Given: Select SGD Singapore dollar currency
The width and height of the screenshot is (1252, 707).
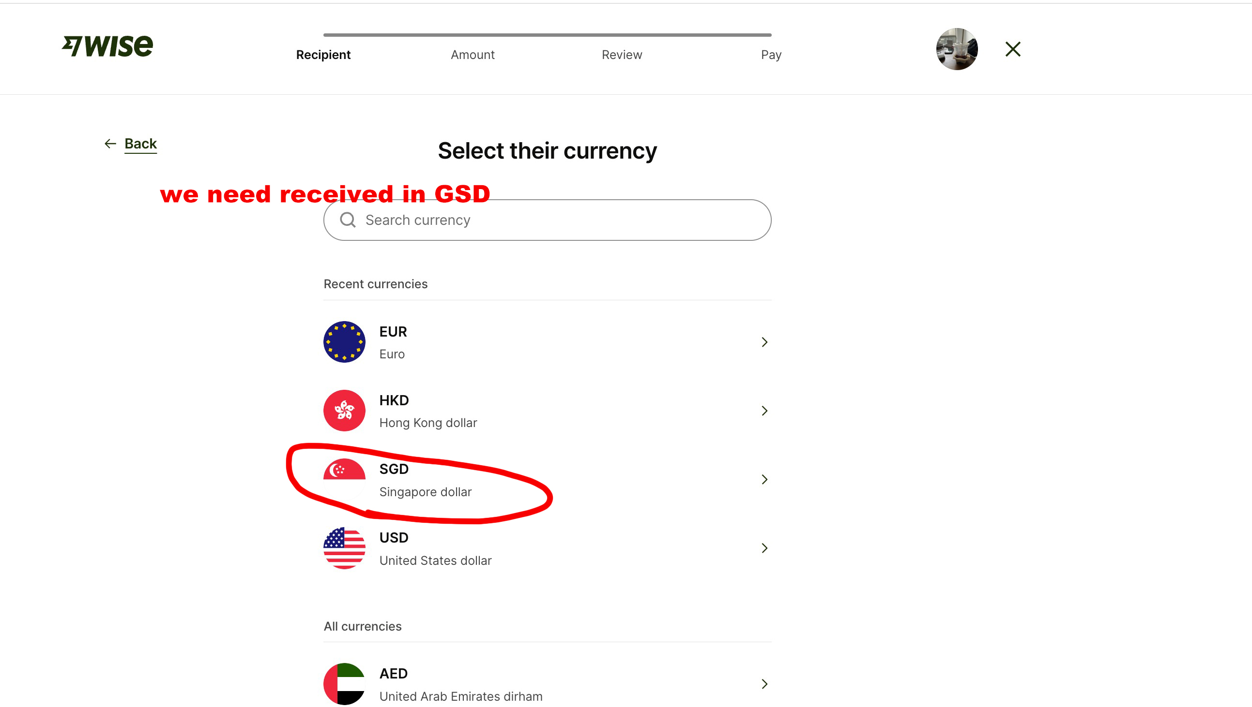Looking at the screenshot, I should pos(425,480).
